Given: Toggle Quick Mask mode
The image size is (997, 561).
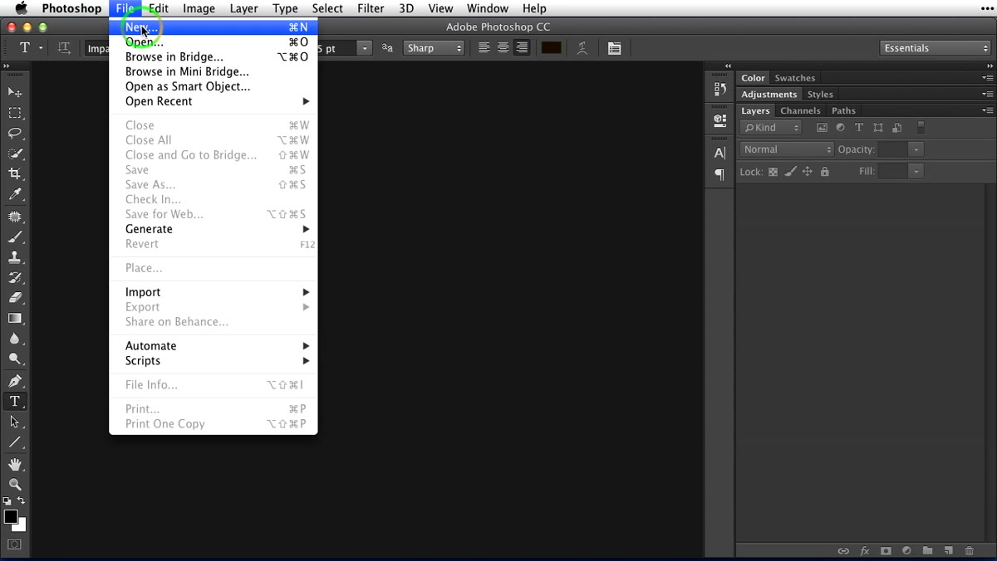Looking at the screenshot, I should tap(15, 545).
